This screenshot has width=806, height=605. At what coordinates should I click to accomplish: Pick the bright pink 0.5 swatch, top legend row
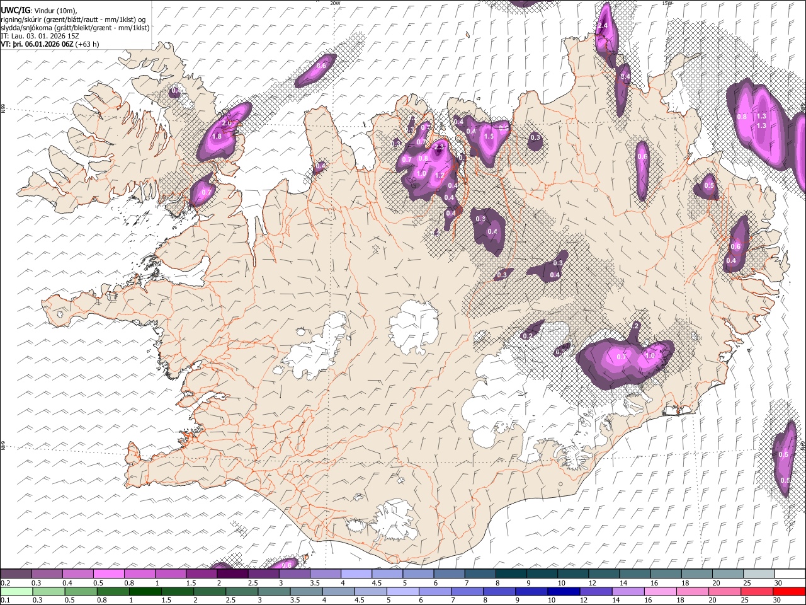pyautogui.click(x=108, y=574)
